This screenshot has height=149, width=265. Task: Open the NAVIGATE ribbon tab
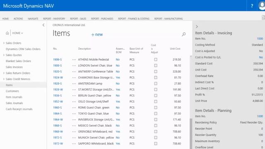pyautogui.click(x=33, y=19)
